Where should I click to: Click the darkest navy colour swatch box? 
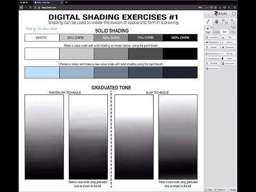tap(180, 73)
